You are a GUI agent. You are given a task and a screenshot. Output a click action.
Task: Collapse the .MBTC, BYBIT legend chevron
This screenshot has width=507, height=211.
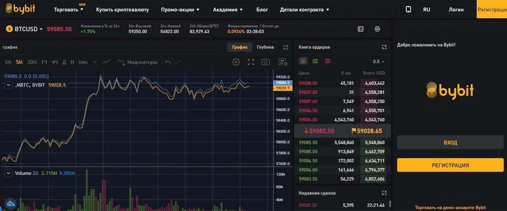[8, 85]
